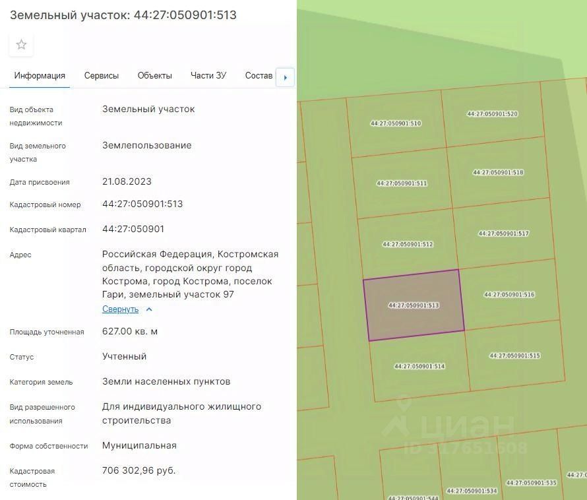Switch to the Объекты tab
The image size is (587, 500).
(x=154, y=76)
